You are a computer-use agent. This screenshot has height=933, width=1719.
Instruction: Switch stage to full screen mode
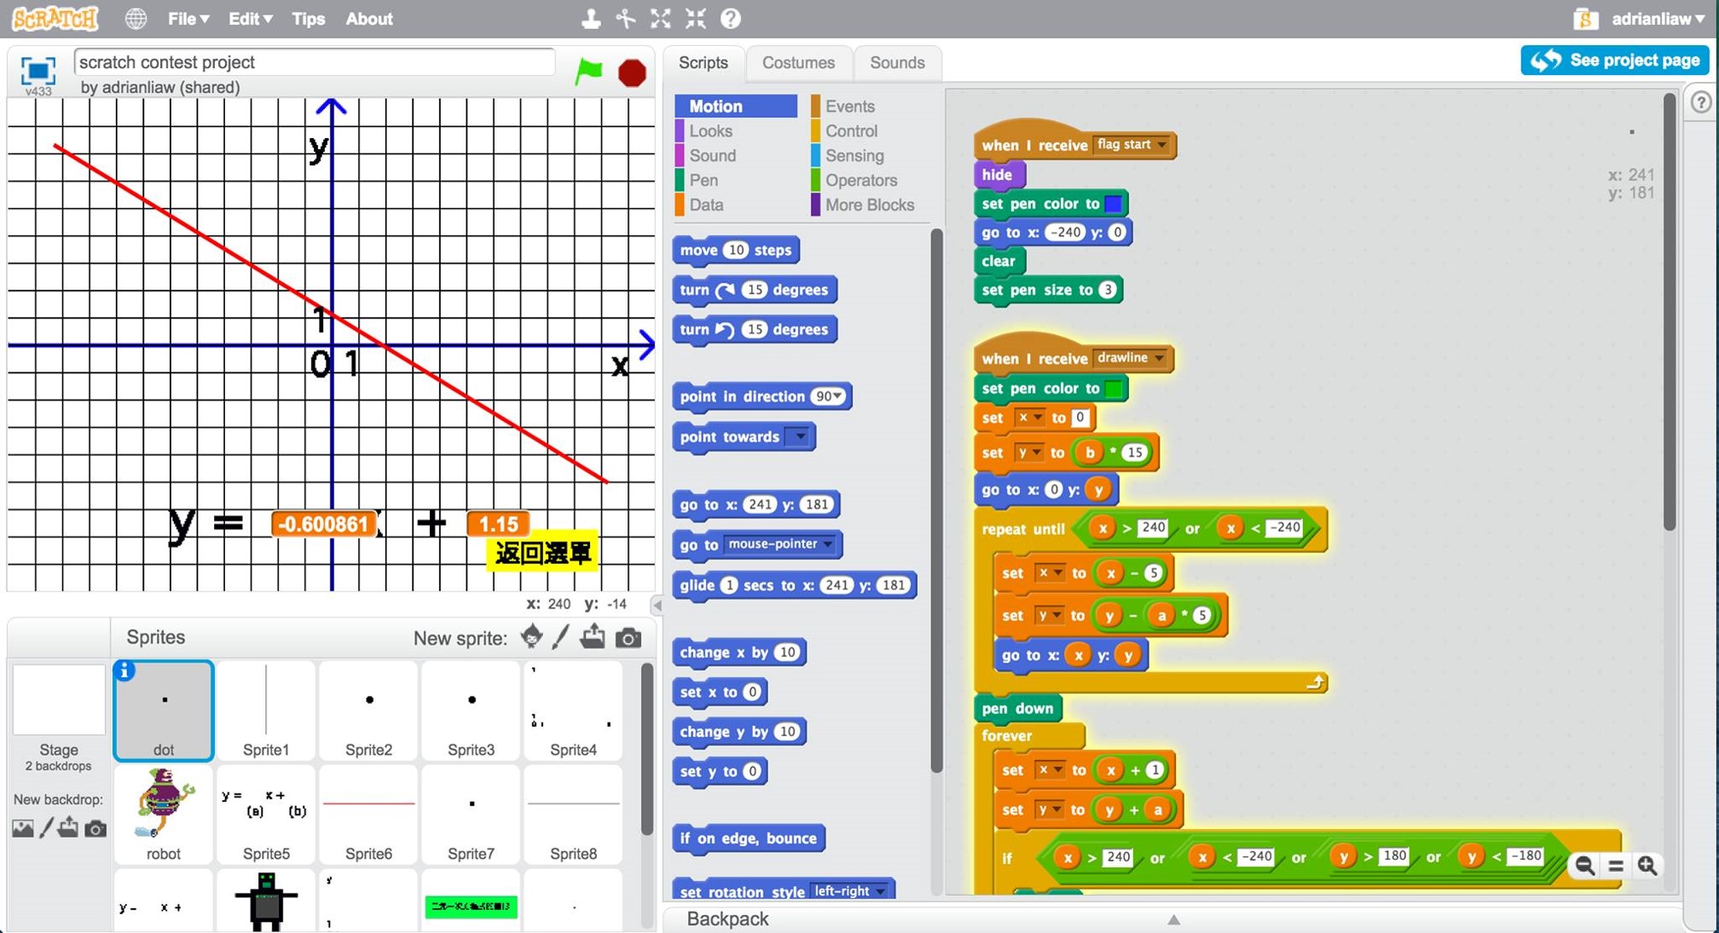click(38, 71)
